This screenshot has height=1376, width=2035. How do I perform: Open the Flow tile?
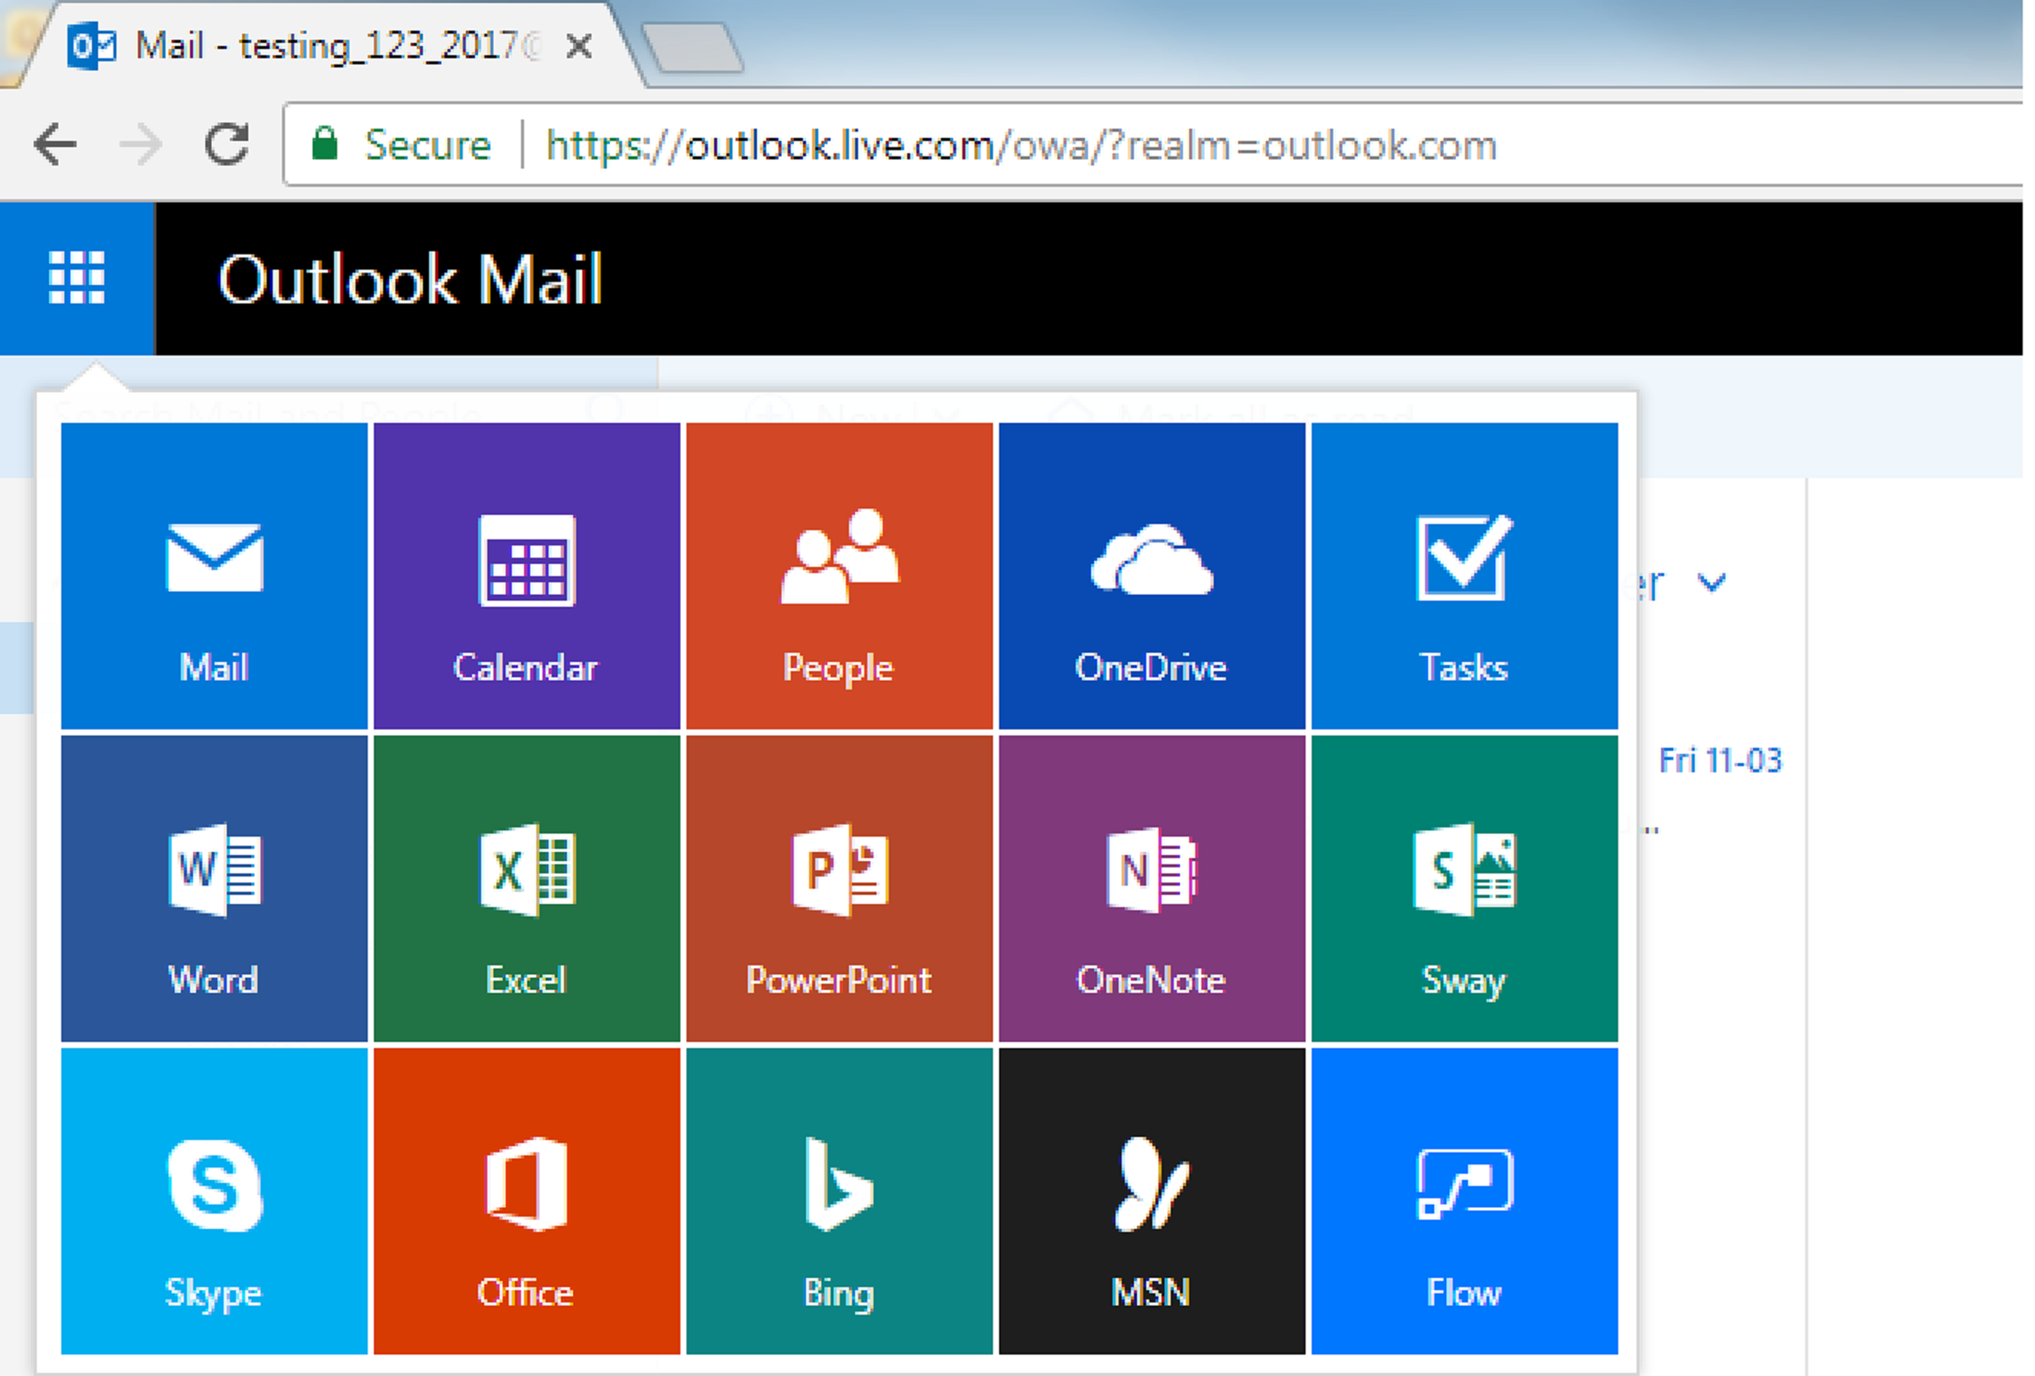click(1465, 1201)
